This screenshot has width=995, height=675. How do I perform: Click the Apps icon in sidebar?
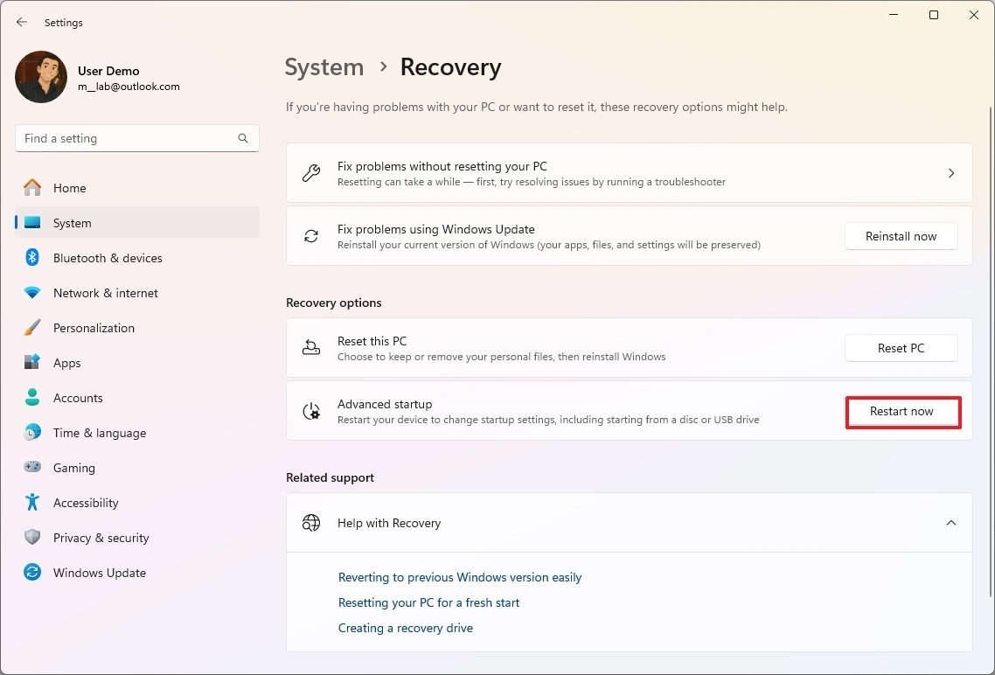(32, 362)
